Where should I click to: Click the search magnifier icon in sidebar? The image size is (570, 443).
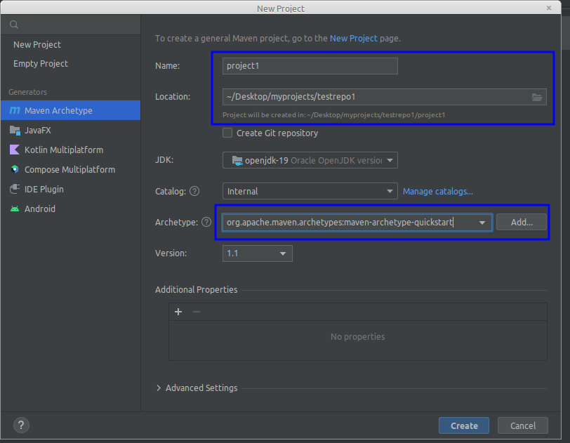pyautogui.click(x=14, y=25)
